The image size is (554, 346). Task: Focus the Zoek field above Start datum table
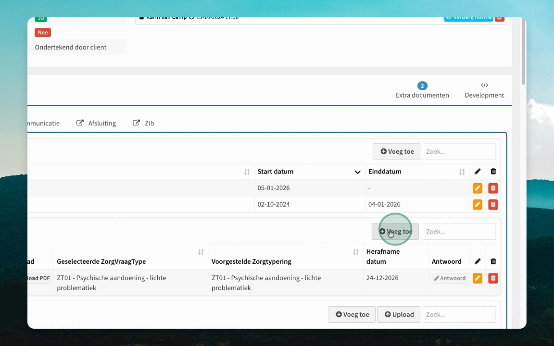[459, 151]
